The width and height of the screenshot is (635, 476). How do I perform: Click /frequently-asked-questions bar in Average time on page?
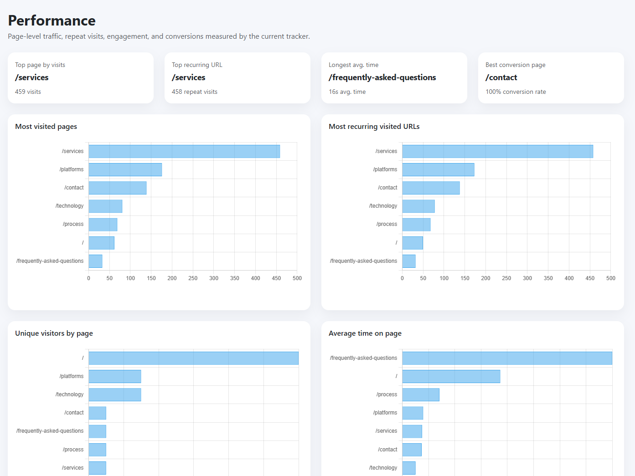click(x=507, y=358)
